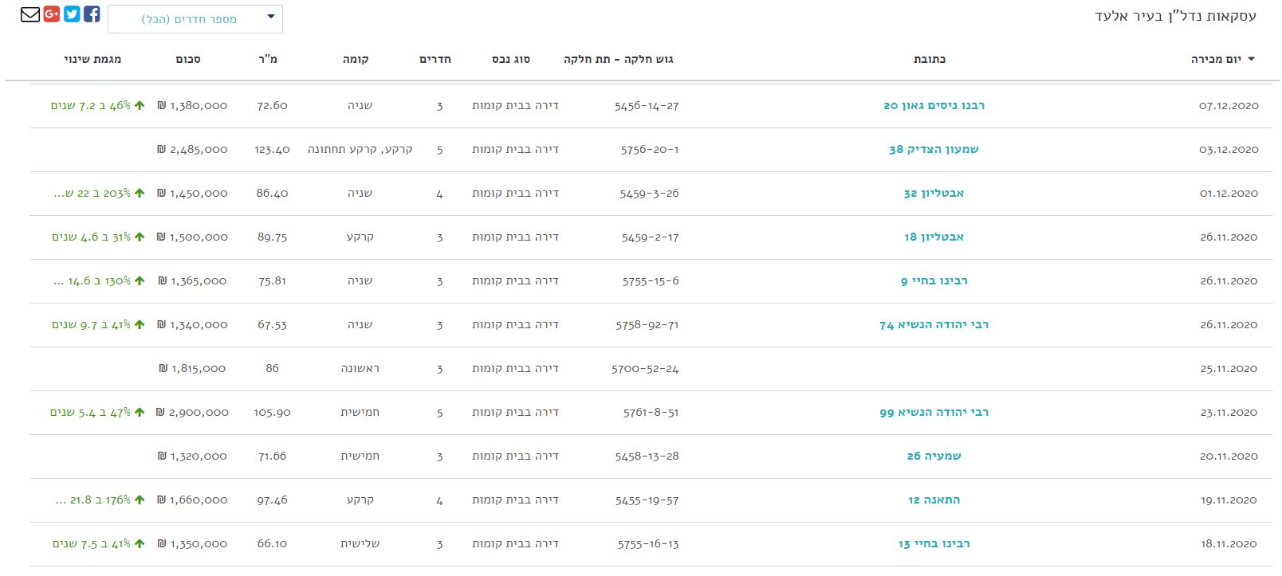Click the green trend arrow next to 176%

pos(140,500)
